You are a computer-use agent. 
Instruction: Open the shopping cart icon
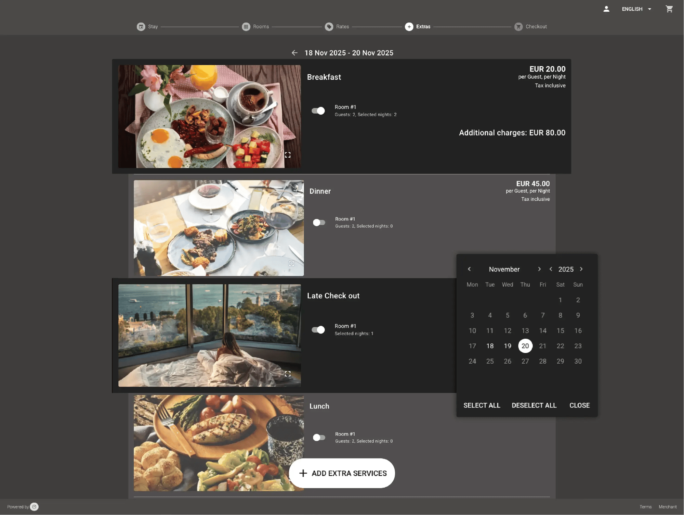pyautogui.click(x=669, y=9)
